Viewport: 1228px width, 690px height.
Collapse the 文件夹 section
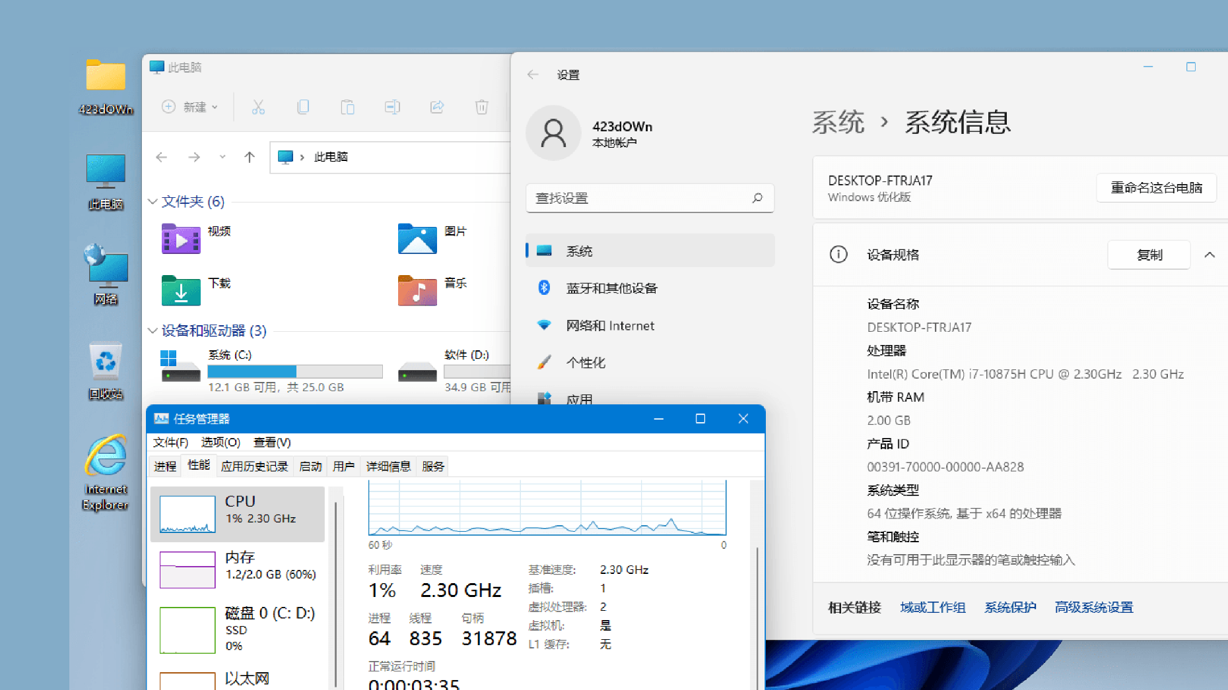click(x=153, y=202)
